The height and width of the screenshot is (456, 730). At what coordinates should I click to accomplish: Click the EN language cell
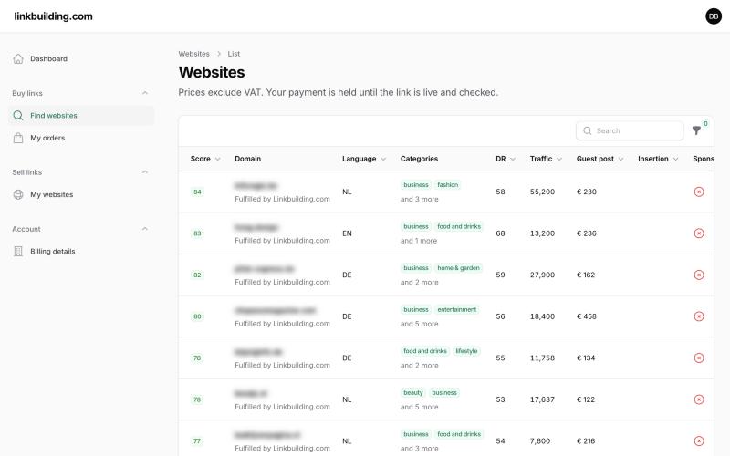[347, 233]
